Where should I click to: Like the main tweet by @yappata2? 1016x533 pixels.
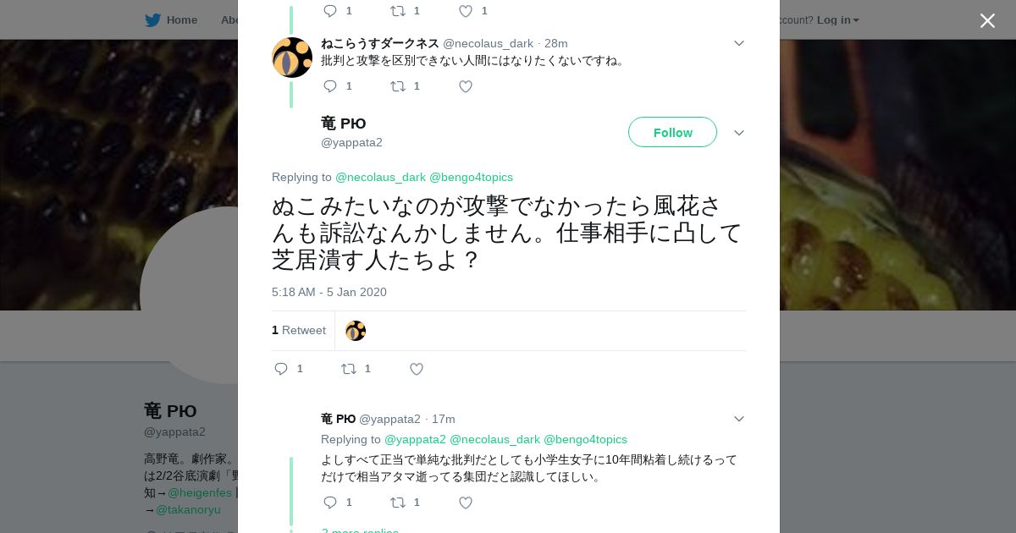click(416, 369)
